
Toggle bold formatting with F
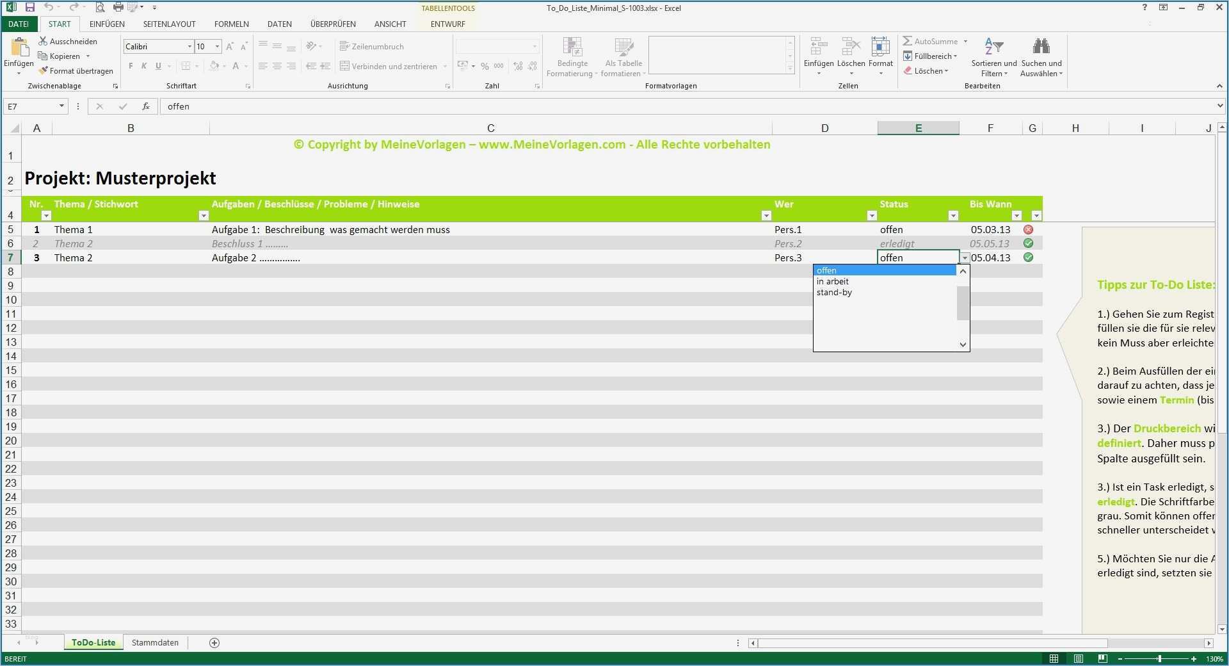[x=130, y=66]
